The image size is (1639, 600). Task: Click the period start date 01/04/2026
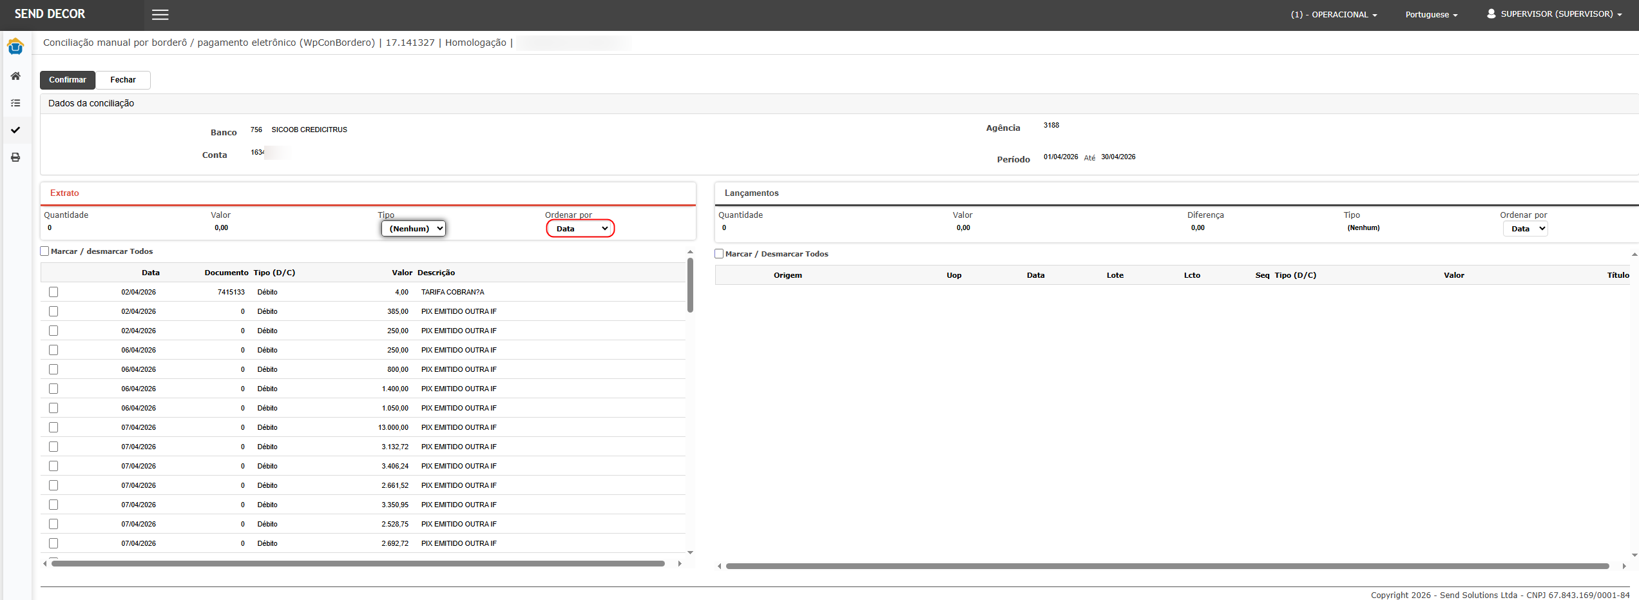point(1061,157)
